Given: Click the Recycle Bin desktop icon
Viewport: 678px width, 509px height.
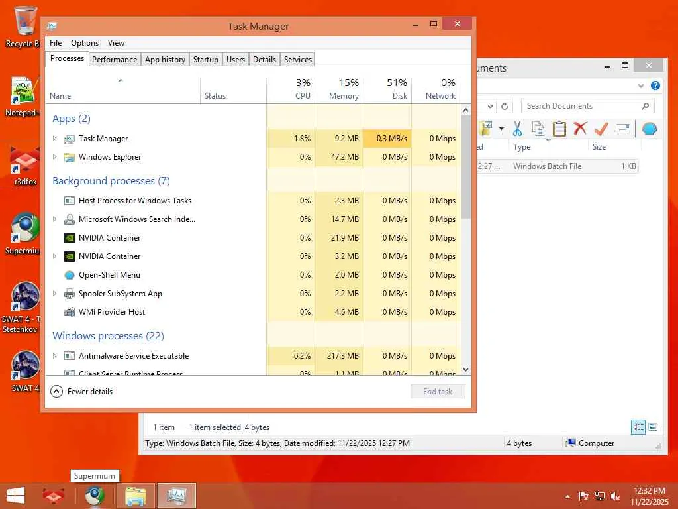Looking at the screenshot, I should tap(23, 27).
